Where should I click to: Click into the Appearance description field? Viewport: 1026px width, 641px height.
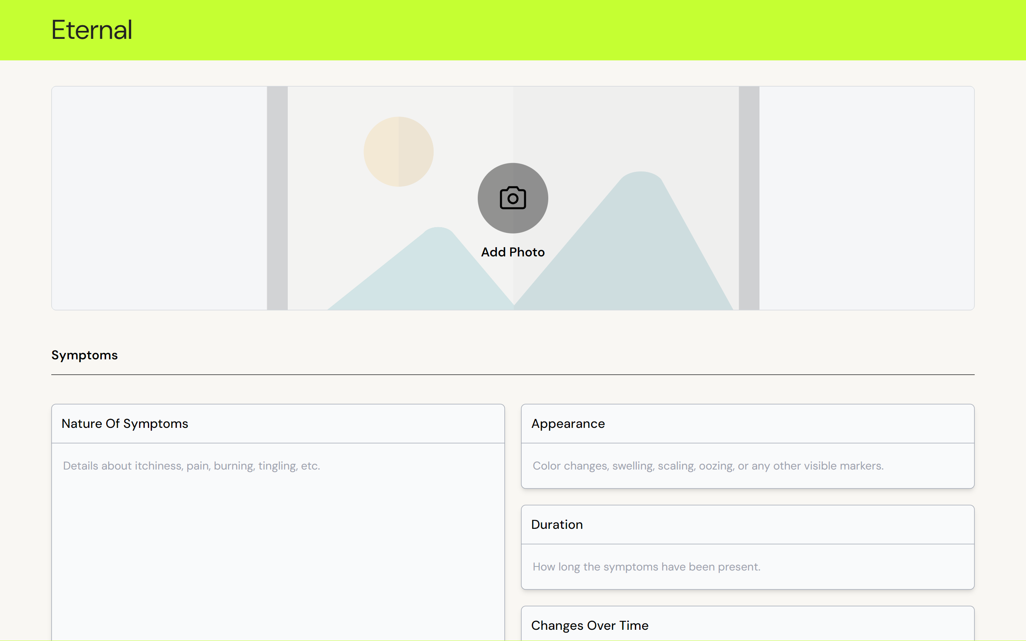(747, 466)
